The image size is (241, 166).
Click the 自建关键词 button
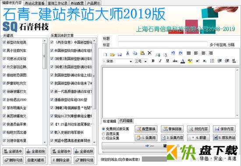click(x=35, y=160)
